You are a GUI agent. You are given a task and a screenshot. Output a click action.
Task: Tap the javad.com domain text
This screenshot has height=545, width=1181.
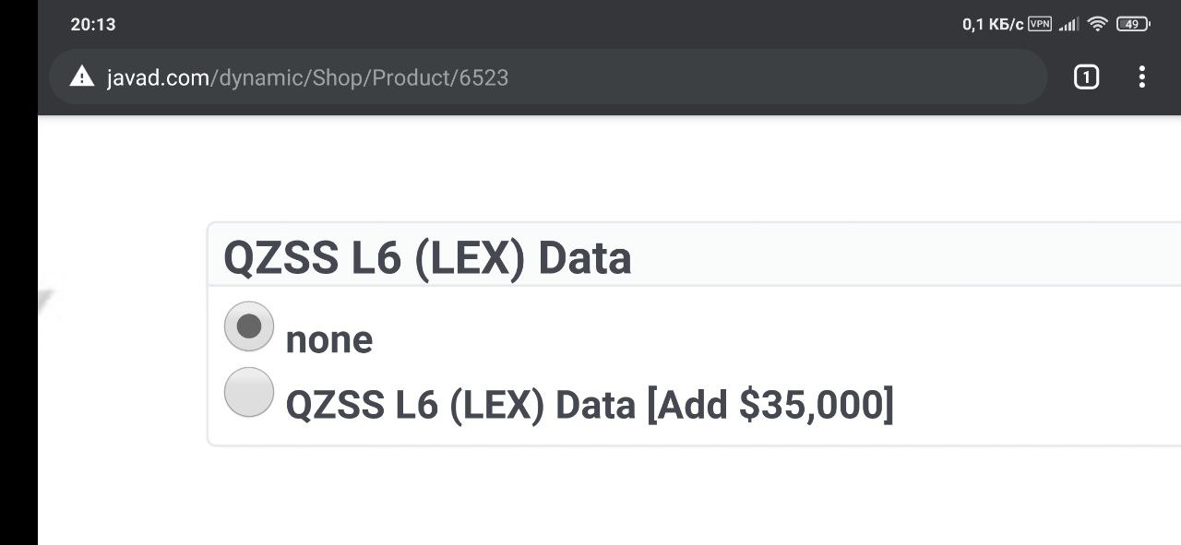pos(158,77)
